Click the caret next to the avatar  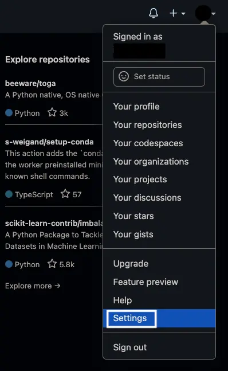(214, 14)
